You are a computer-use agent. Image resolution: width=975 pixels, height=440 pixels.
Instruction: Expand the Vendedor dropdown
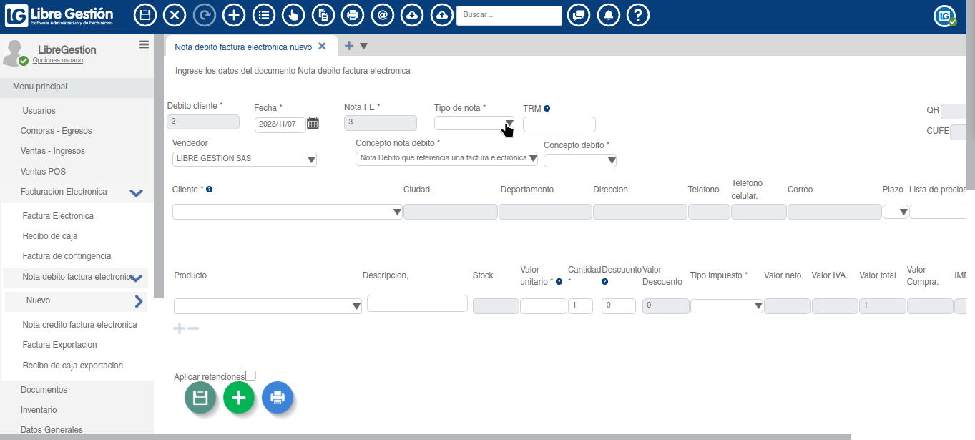tap(245, 159)
